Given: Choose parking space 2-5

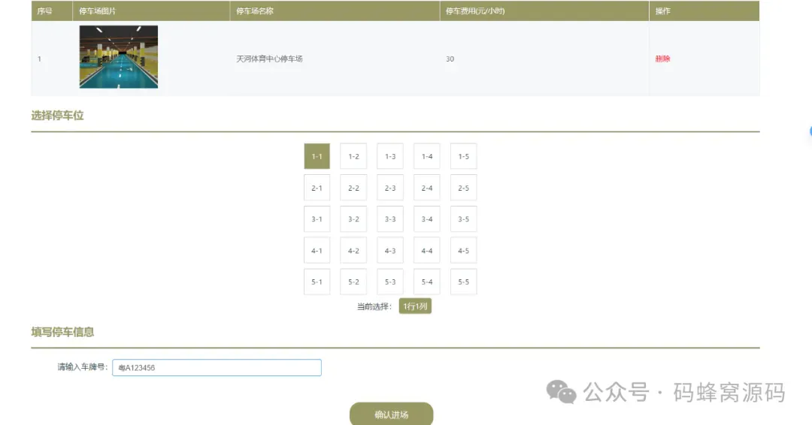Looking at the screenshot, I should [463, 188].
